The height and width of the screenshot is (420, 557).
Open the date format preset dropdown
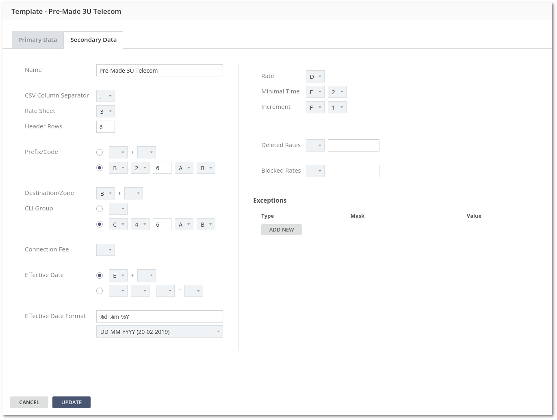159,332
